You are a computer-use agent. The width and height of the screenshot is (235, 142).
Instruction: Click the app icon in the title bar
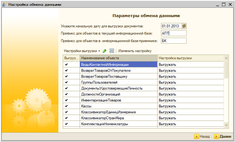point(4,5)
